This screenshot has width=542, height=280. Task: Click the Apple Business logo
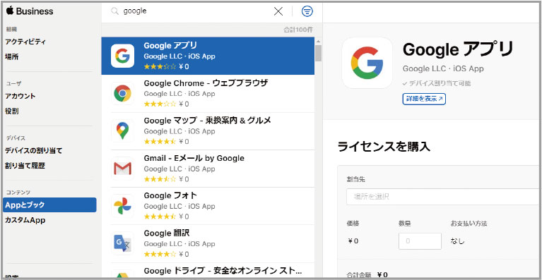click(30, 11)
